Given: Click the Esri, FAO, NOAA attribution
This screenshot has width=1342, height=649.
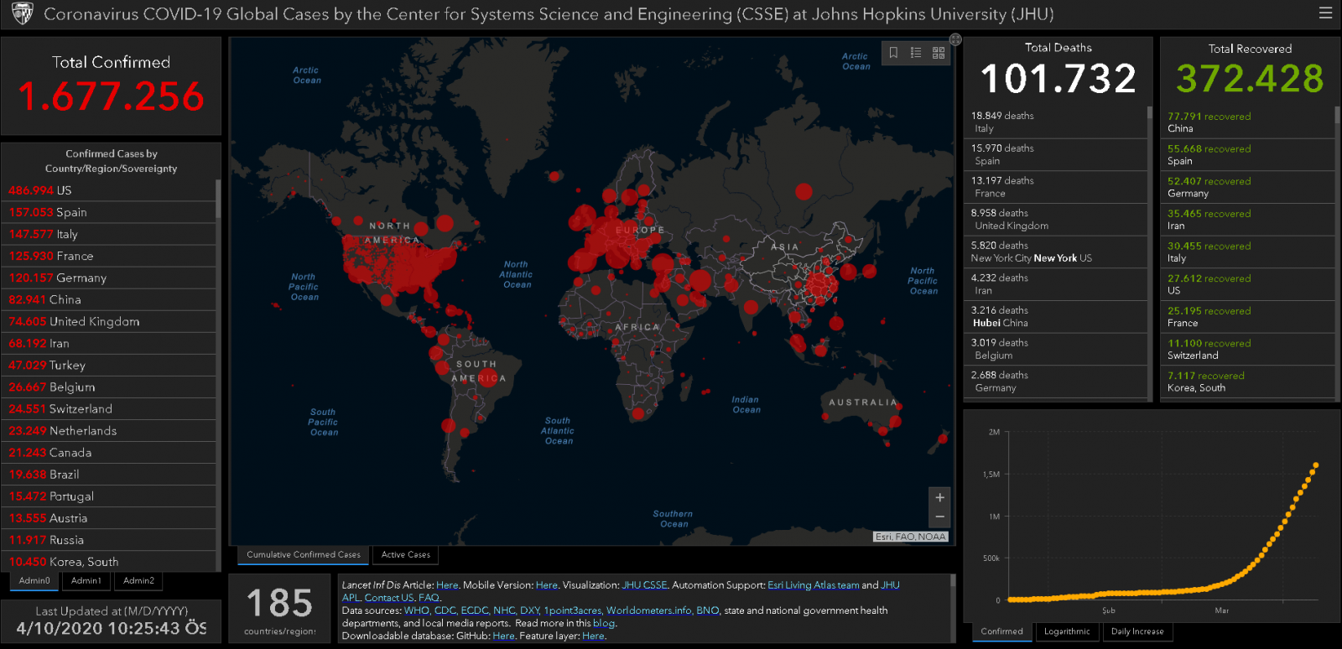Looking at the screenshot, I should tap(911, 537).
